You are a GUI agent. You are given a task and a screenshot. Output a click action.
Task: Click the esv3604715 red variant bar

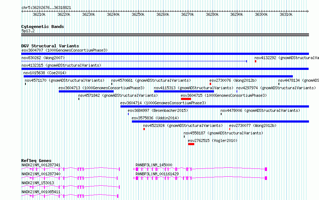186,99
